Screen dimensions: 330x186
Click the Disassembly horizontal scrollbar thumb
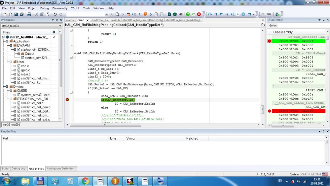pyautogui.click(x=283, y=125)
